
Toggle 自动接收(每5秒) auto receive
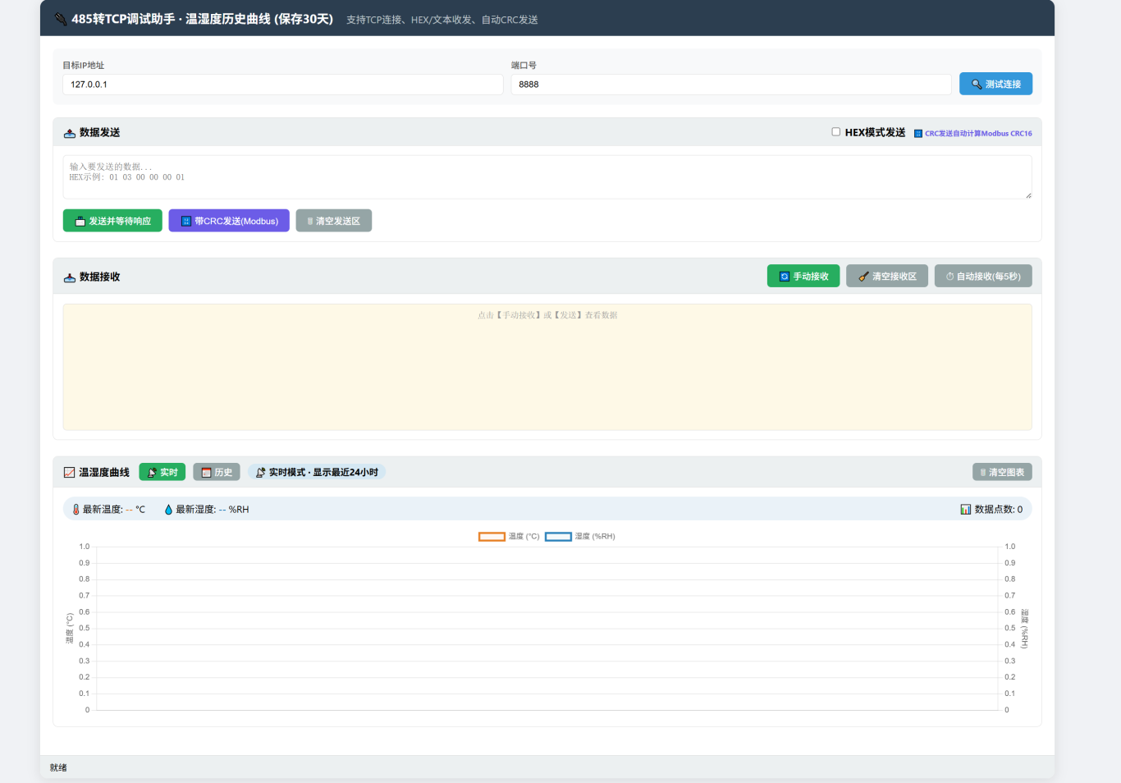coord(982,277)
